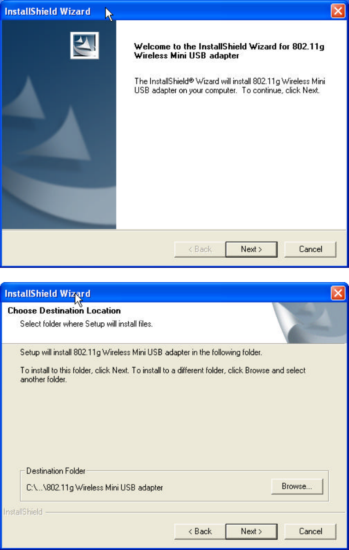
Task: Open the Browse... folder chooser
Action: click(297, 486)
